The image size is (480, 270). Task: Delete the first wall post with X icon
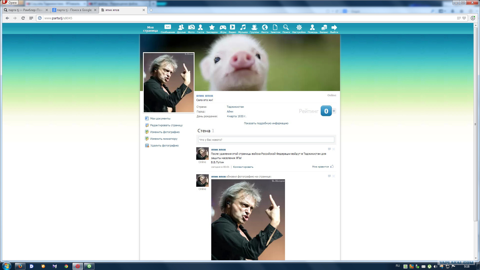pyautogui.click(x=333, y=149)
